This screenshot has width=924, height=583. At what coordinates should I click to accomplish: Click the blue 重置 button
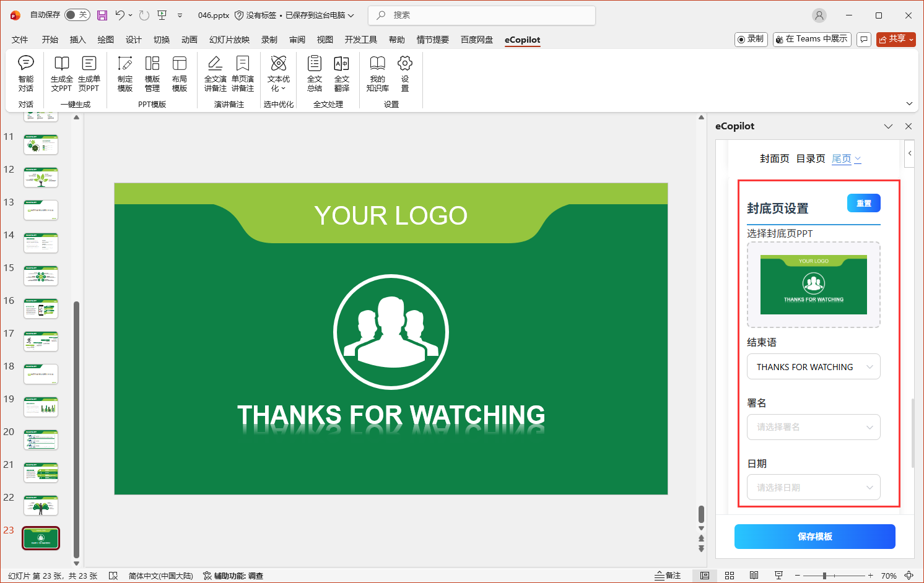863,203
